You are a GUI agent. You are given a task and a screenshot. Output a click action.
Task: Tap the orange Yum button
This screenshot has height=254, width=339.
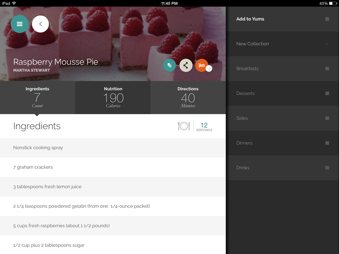[x=202, y=65]
